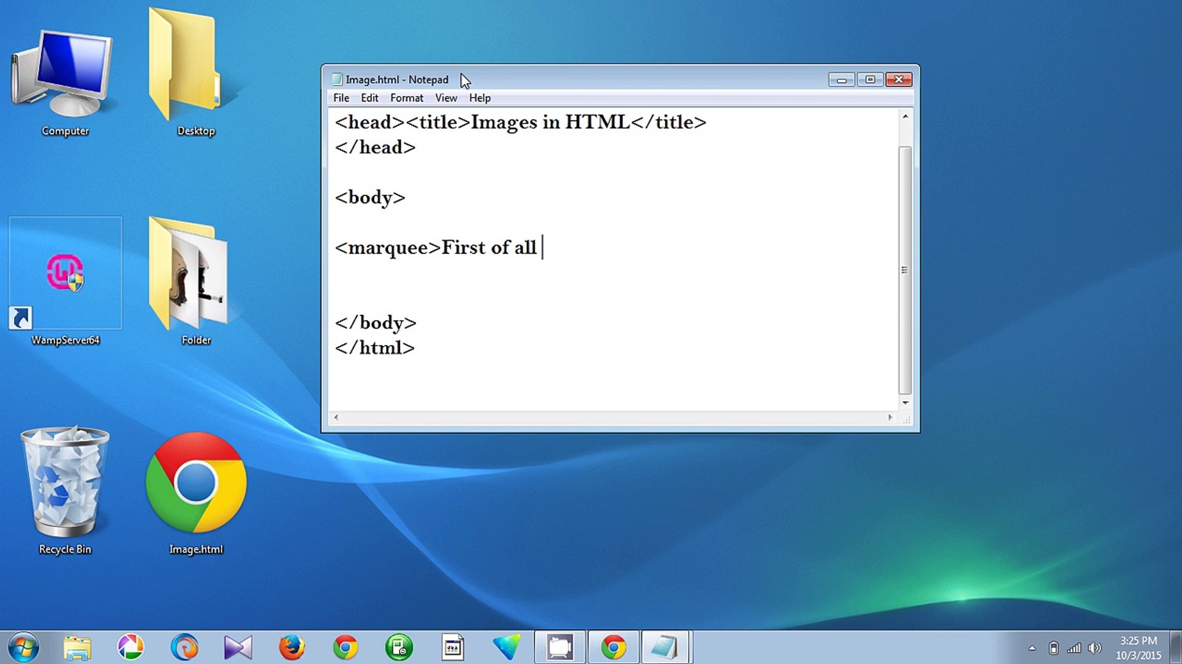The image size is (1182, 664).
Task: Open the clock showing 3:25 PM
Action: (1138, 648)
